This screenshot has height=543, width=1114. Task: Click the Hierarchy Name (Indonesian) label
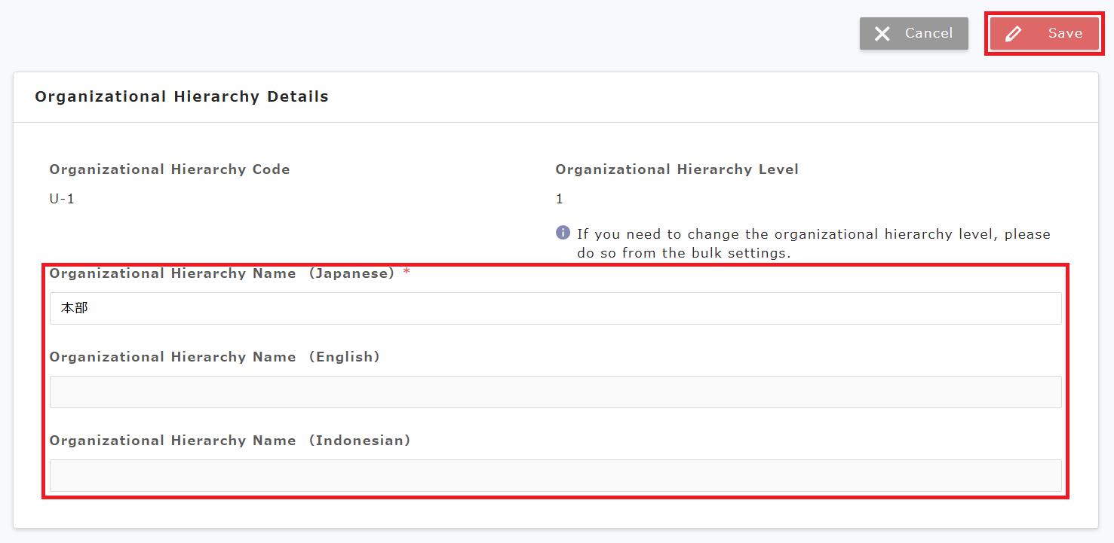click(x=229, y=441)
